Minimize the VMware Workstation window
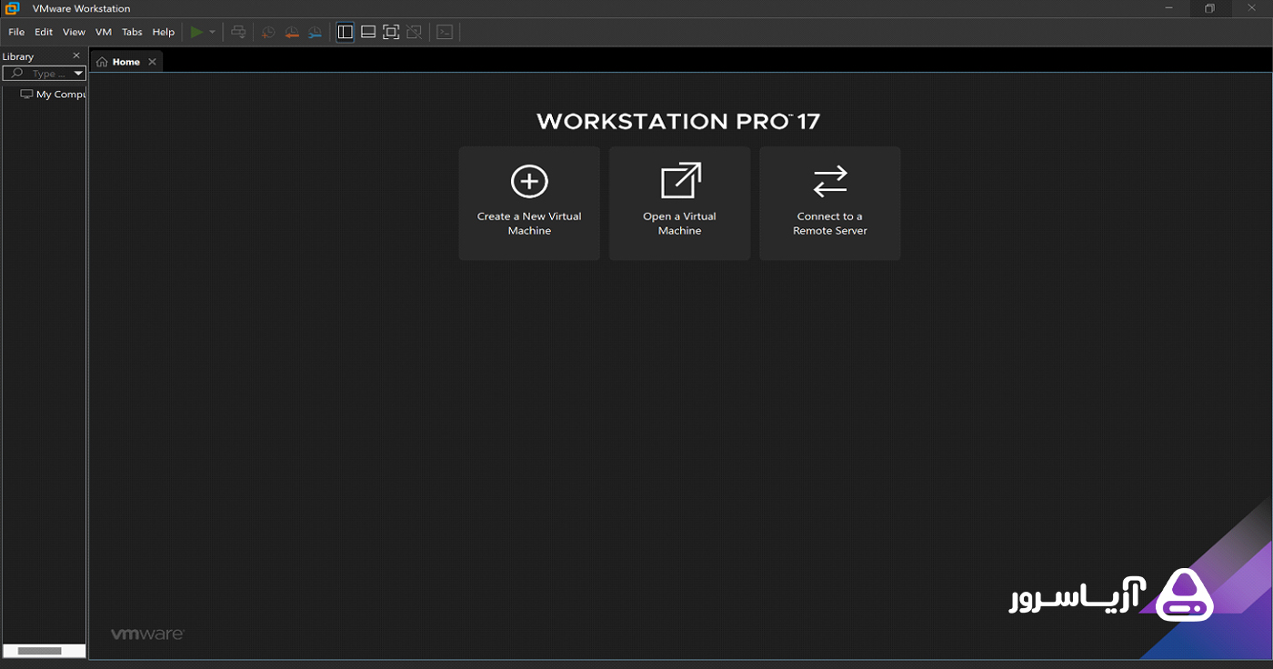1273x669 pixels. pyautogui.click(x=1168, y=8)
